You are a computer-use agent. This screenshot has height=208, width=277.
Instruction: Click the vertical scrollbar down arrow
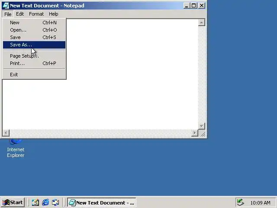pyautogui.click(x=202, y=126)
